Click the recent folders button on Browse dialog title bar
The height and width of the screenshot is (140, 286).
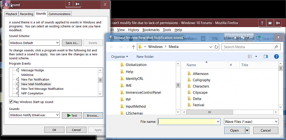coord(243,37)
